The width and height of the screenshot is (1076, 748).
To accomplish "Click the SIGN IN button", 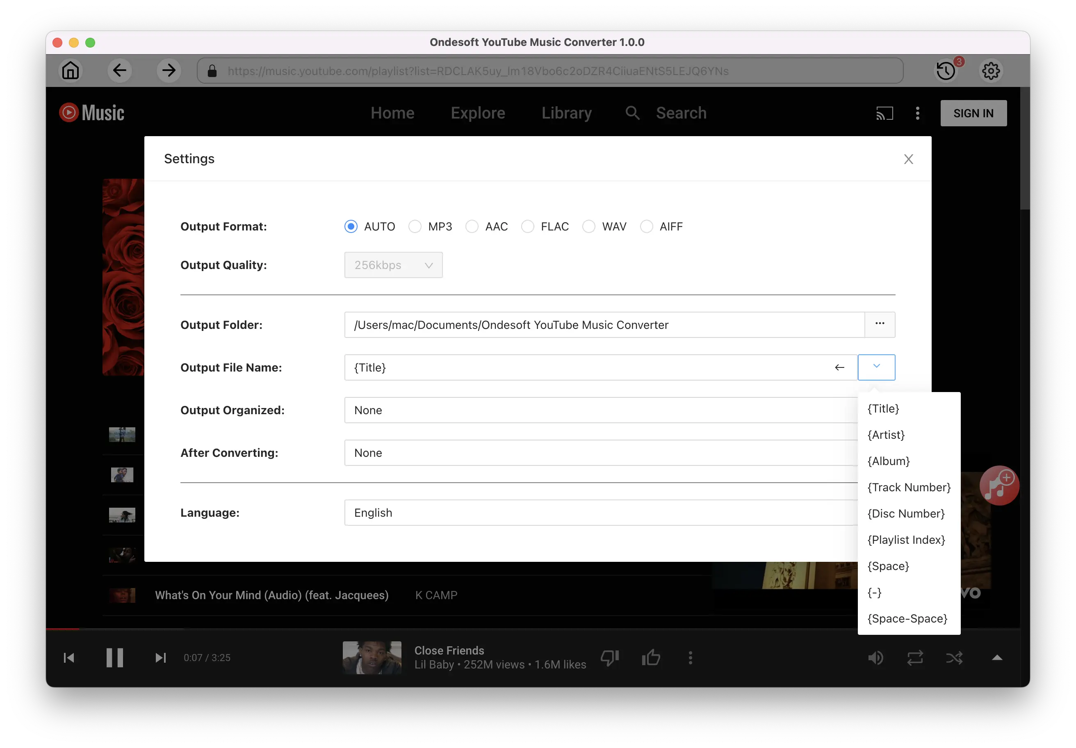I will point(973,113).
